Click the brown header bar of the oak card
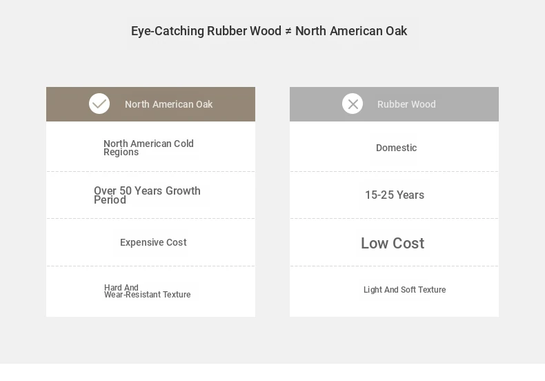The height and width of the screenshot is (381, 545). click(150, 104)
